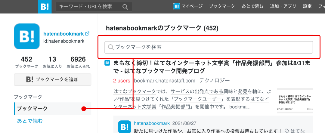Open テクノロジー category link
This screenshot has height=133, width=325.
(215, 81)
